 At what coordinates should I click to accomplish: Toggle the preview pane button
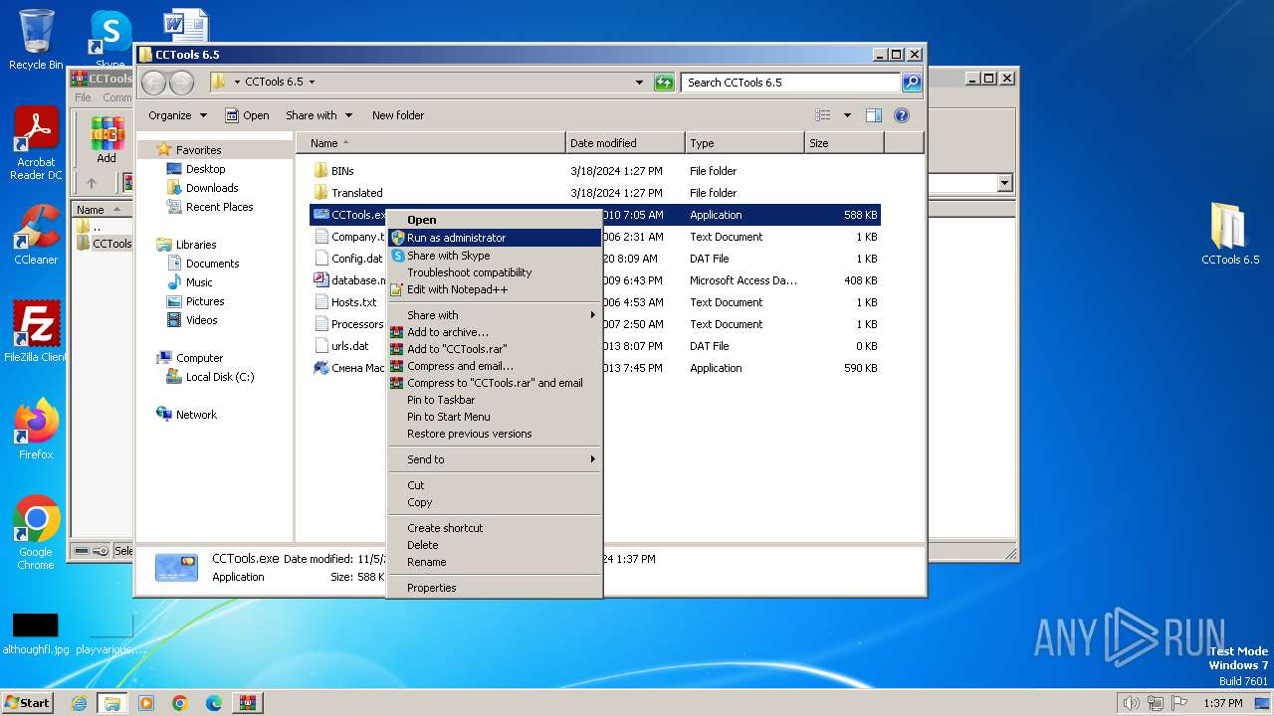click(x=873, y=115)
